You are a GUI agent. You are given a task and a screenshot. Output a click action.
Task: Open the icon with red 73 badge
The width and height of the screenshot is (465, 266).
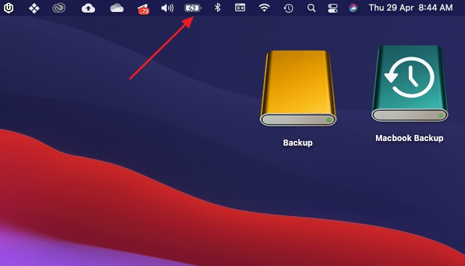[143, 9]
